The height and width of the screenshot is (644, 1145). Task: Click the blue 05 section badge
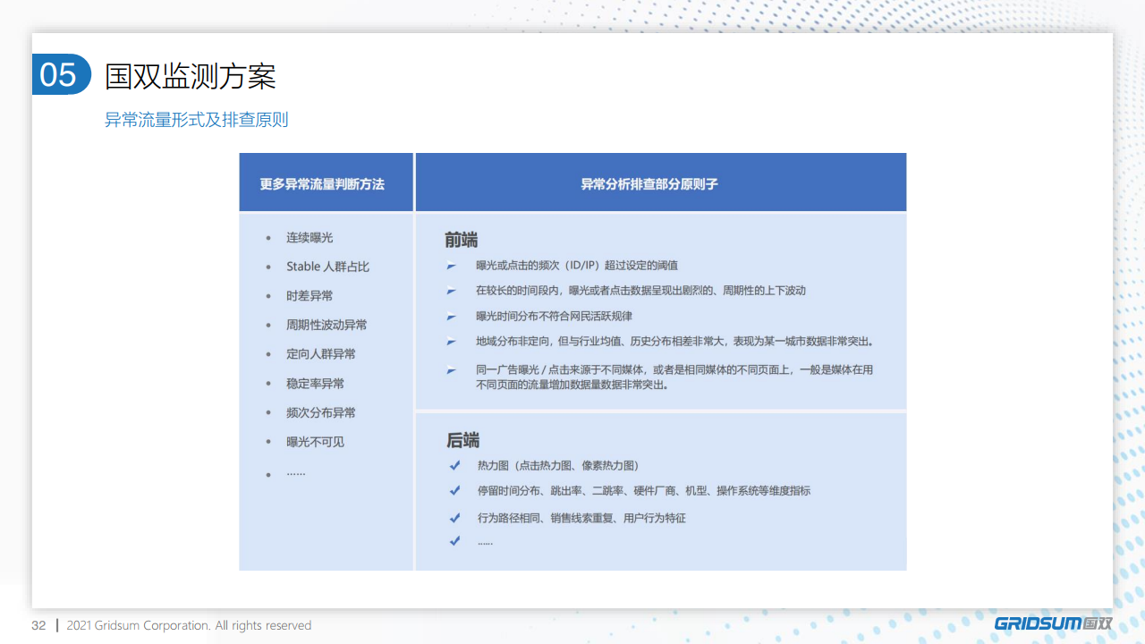[62, 74]
